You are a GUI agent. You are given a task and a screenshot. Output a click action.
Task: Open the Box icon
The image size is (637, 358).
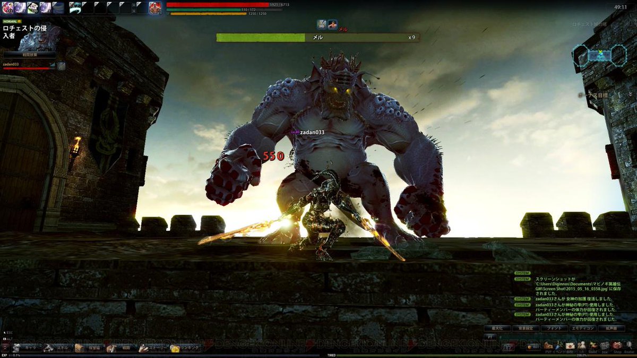click(605, 346)
